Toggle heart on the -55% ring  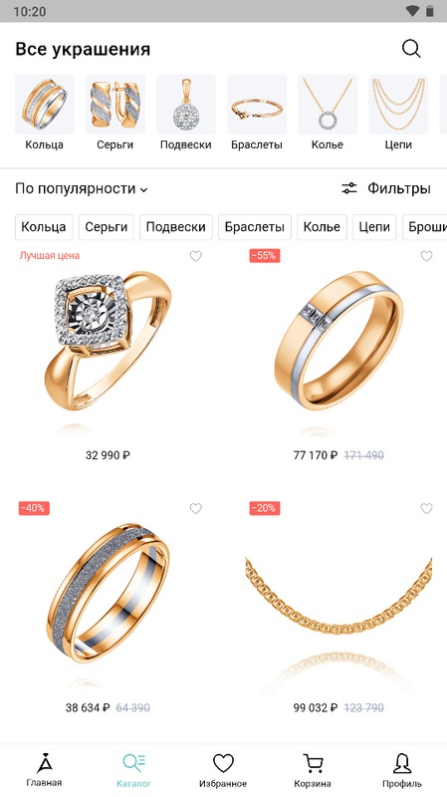point(426,256)
